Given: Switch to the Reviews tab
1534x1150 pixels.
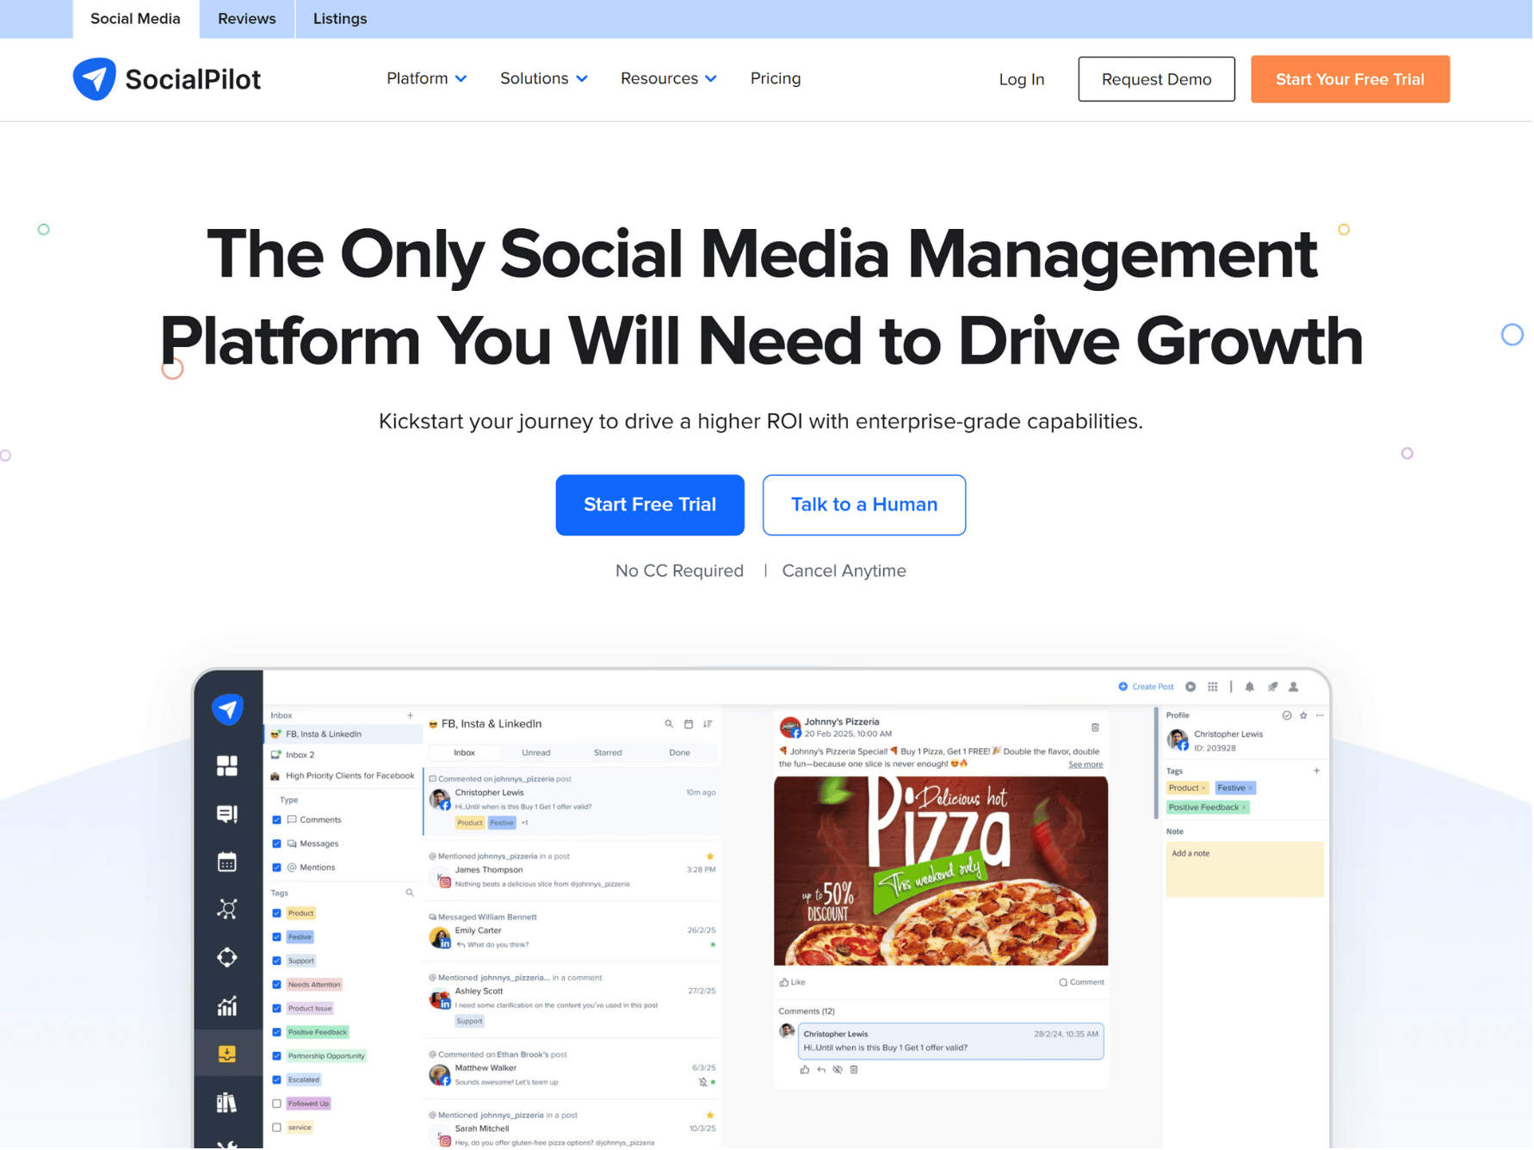Looking at the screenshot, I should (x=247, y=19).
